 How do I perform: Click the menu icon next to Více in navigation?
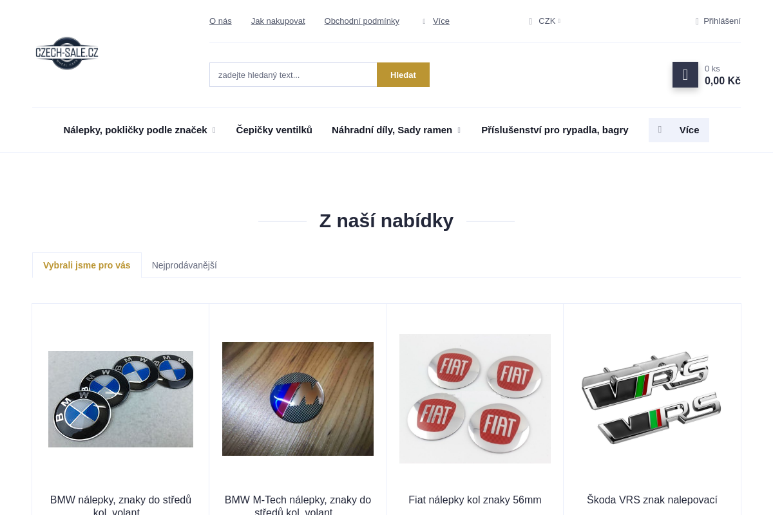pos(660,130)
